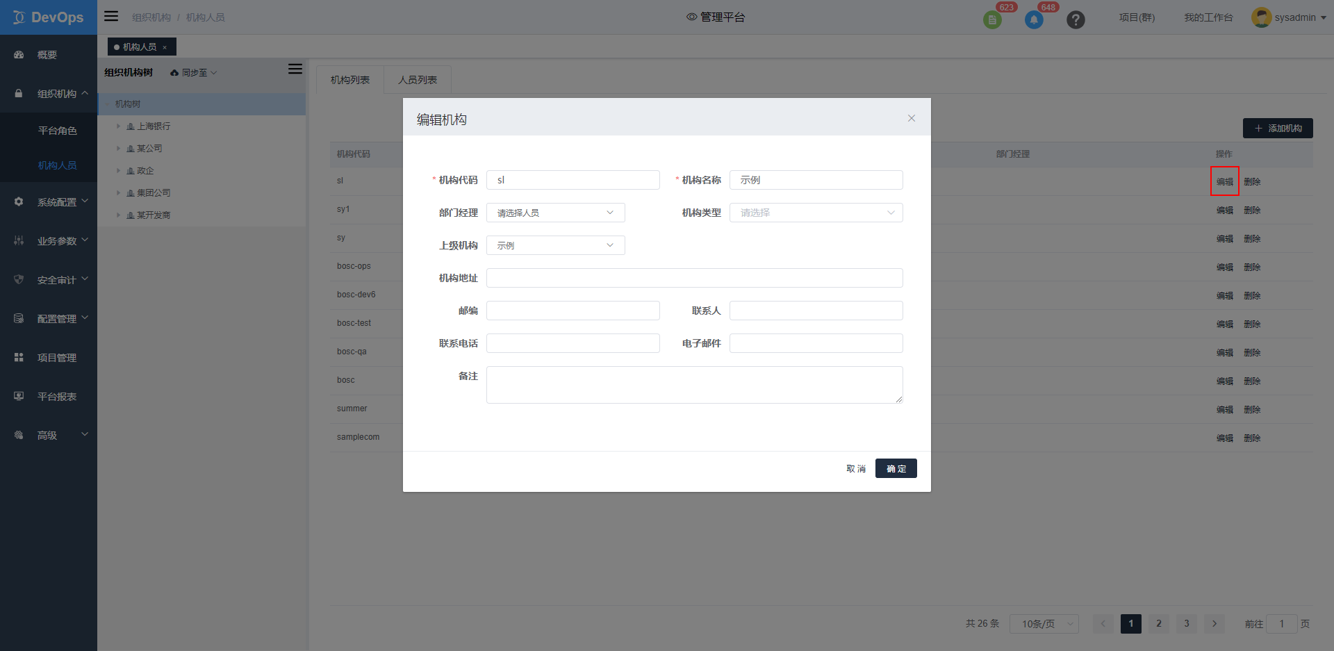Click the 联系人 input field
The width and height of the screenshot is (1334, 651).
pos(816,311)
